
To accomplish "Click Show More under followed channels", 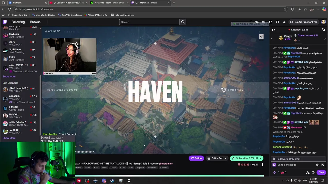I will [x=9, y=76].
